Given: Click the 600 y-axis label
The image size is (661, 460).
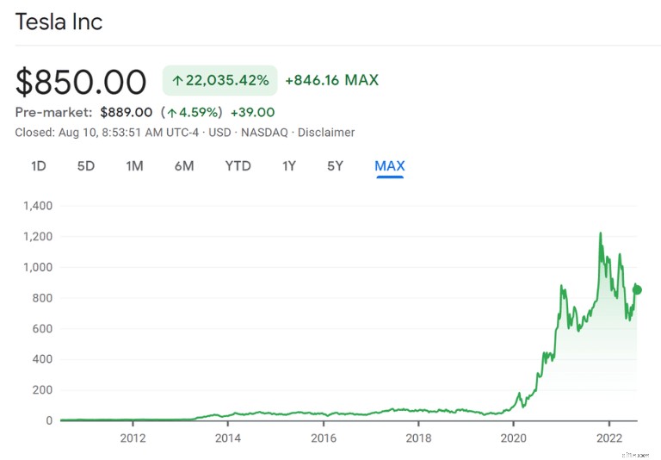Looking at the screenshot, I should pos(42,329).
